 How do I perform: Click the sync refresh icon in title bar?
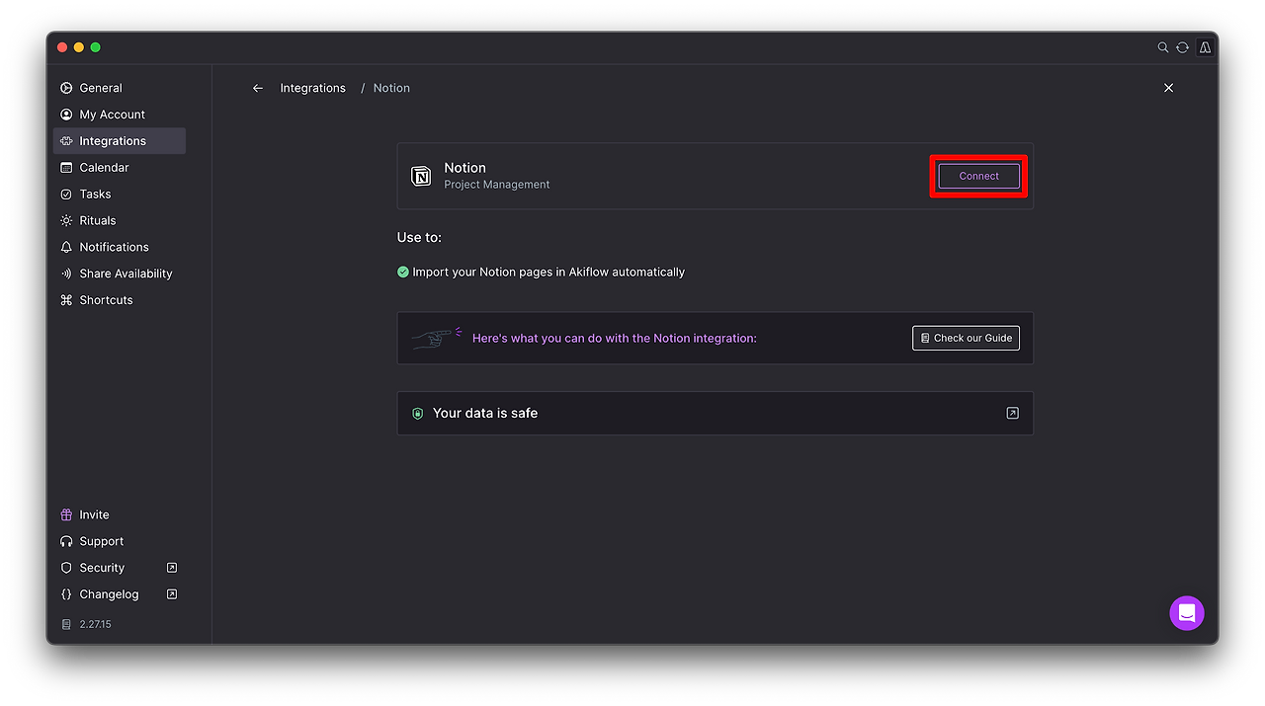coord(1182,47)
